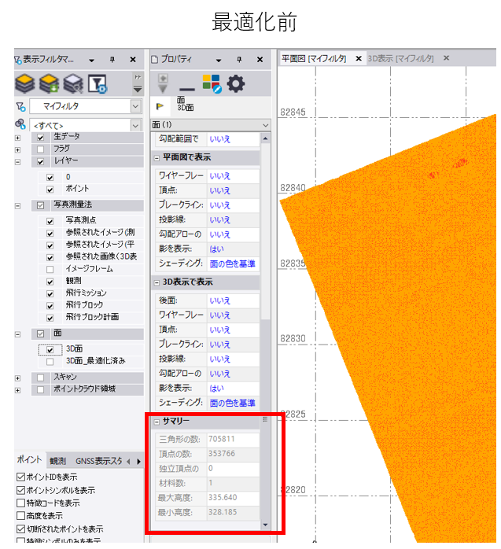The width and height of the screenshot is (501, 549).
Task: Collapse the サマリー section
Action: [156, 422]
